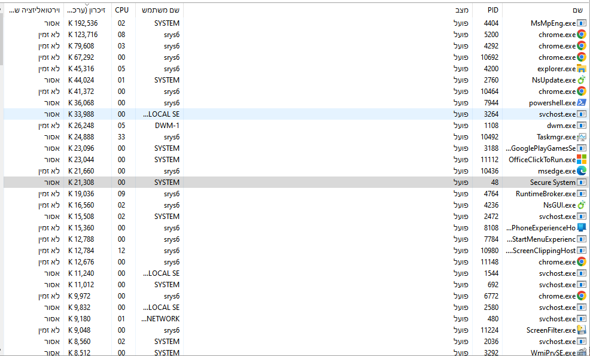Click the powershell.exe process icon

pyautogui.click(x=581, y=103)
